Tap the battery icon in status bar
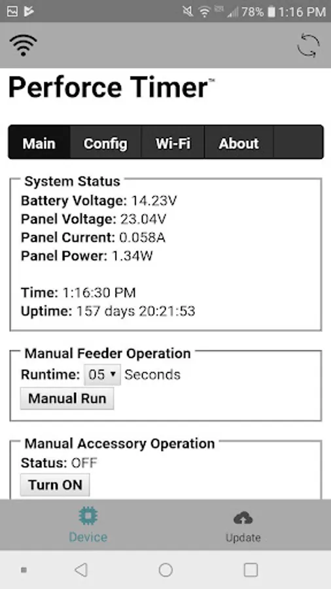This screenshot has width=331, height=589. [271, 12]
